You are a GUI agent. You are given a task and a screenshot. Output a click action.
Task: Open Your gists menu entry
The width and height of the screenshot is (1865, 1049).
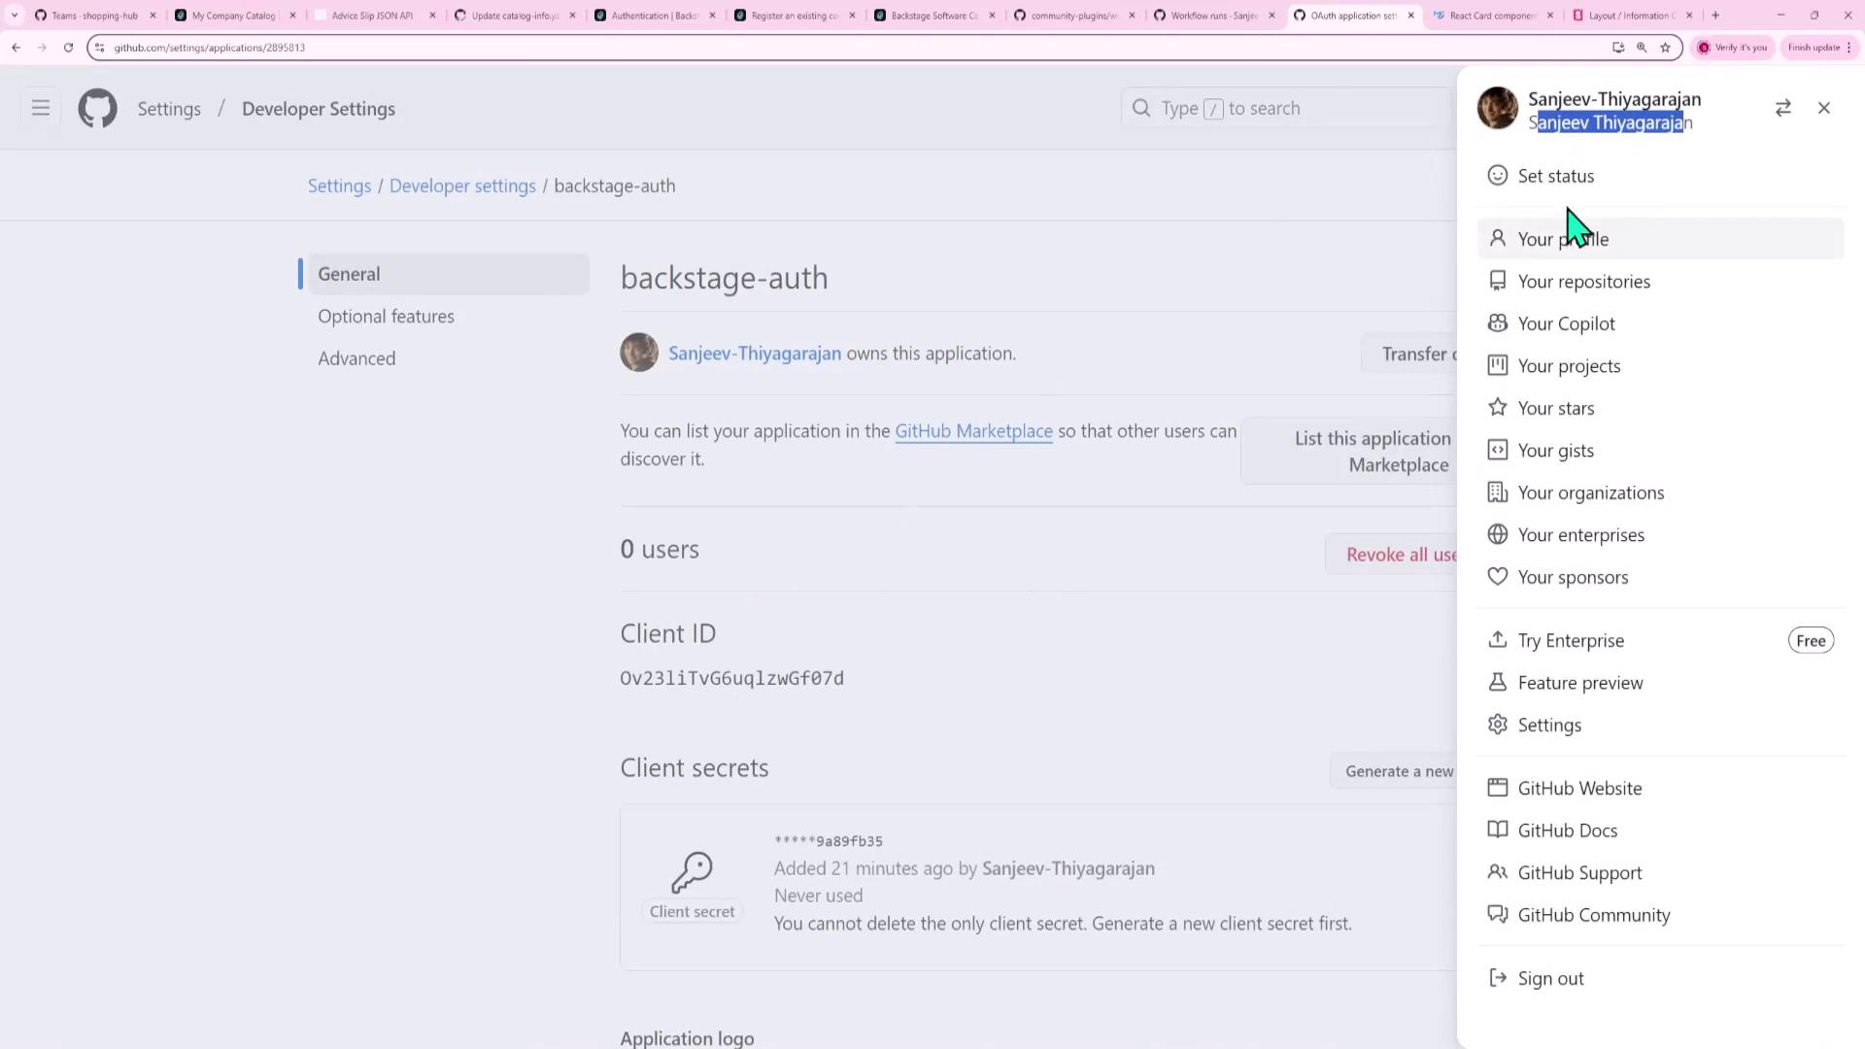tap(1555, 451)
